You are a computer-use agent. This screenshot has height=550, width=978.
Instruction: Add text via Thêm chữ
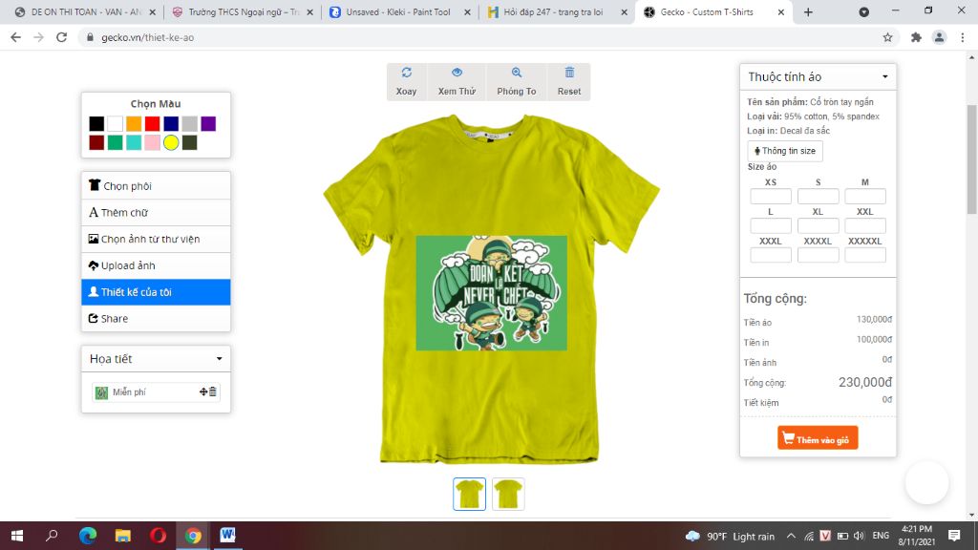(x=156, y=213)
